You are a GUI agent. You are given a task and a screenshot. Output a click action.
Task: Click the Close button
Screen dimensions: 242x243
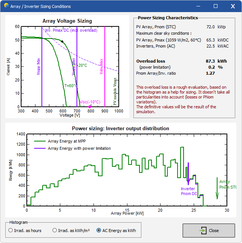point(209,231)
